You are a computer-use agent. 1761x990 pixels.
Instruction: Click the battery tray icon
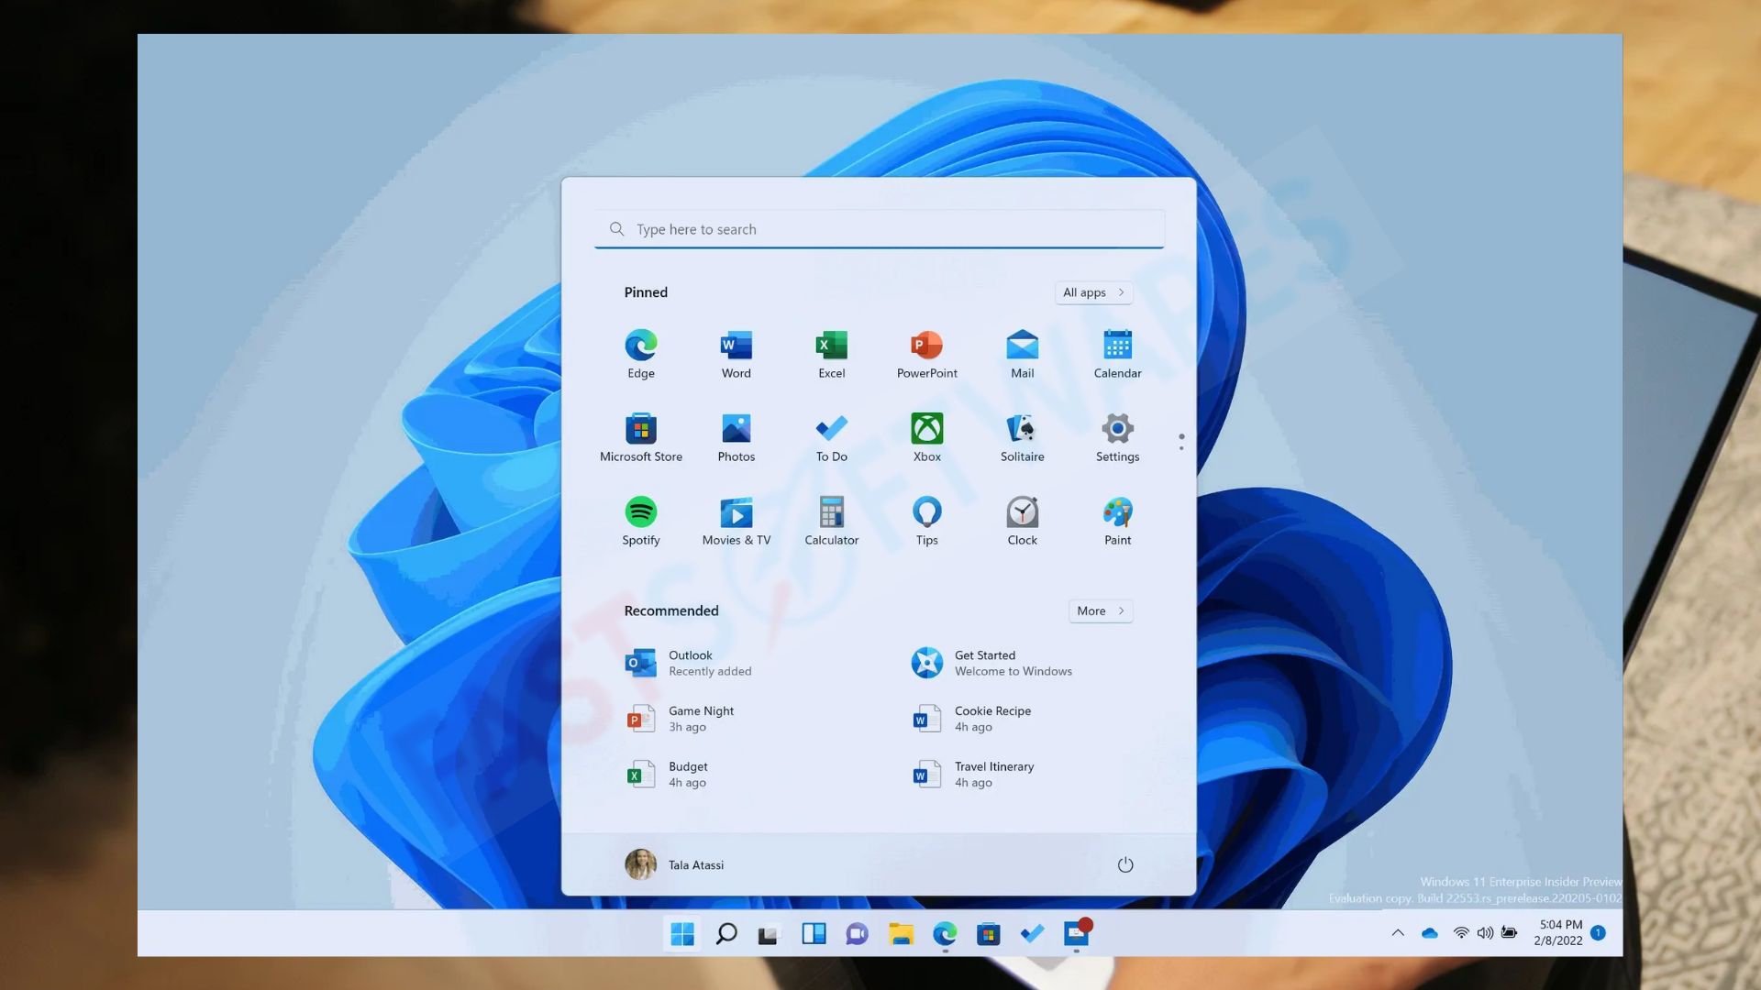(1509, 933)
